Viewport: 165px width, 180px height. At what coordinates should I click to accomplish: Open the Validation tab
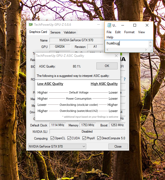(70, 32)
